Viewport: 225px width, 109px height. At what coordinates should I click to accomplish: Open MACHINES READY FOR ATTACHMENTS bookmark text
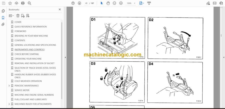[33, 104]
